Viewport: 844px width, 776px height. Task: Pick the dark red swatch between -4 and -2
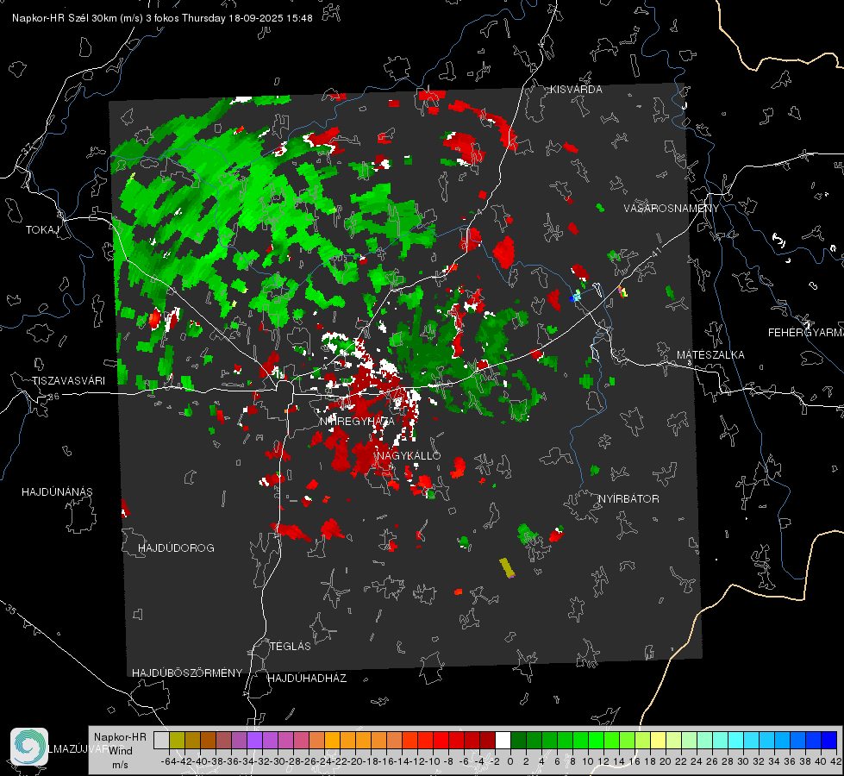tap(488, 740)
